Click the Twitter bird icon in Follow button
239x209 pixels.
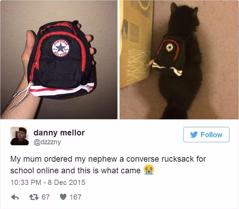(194, 135)
